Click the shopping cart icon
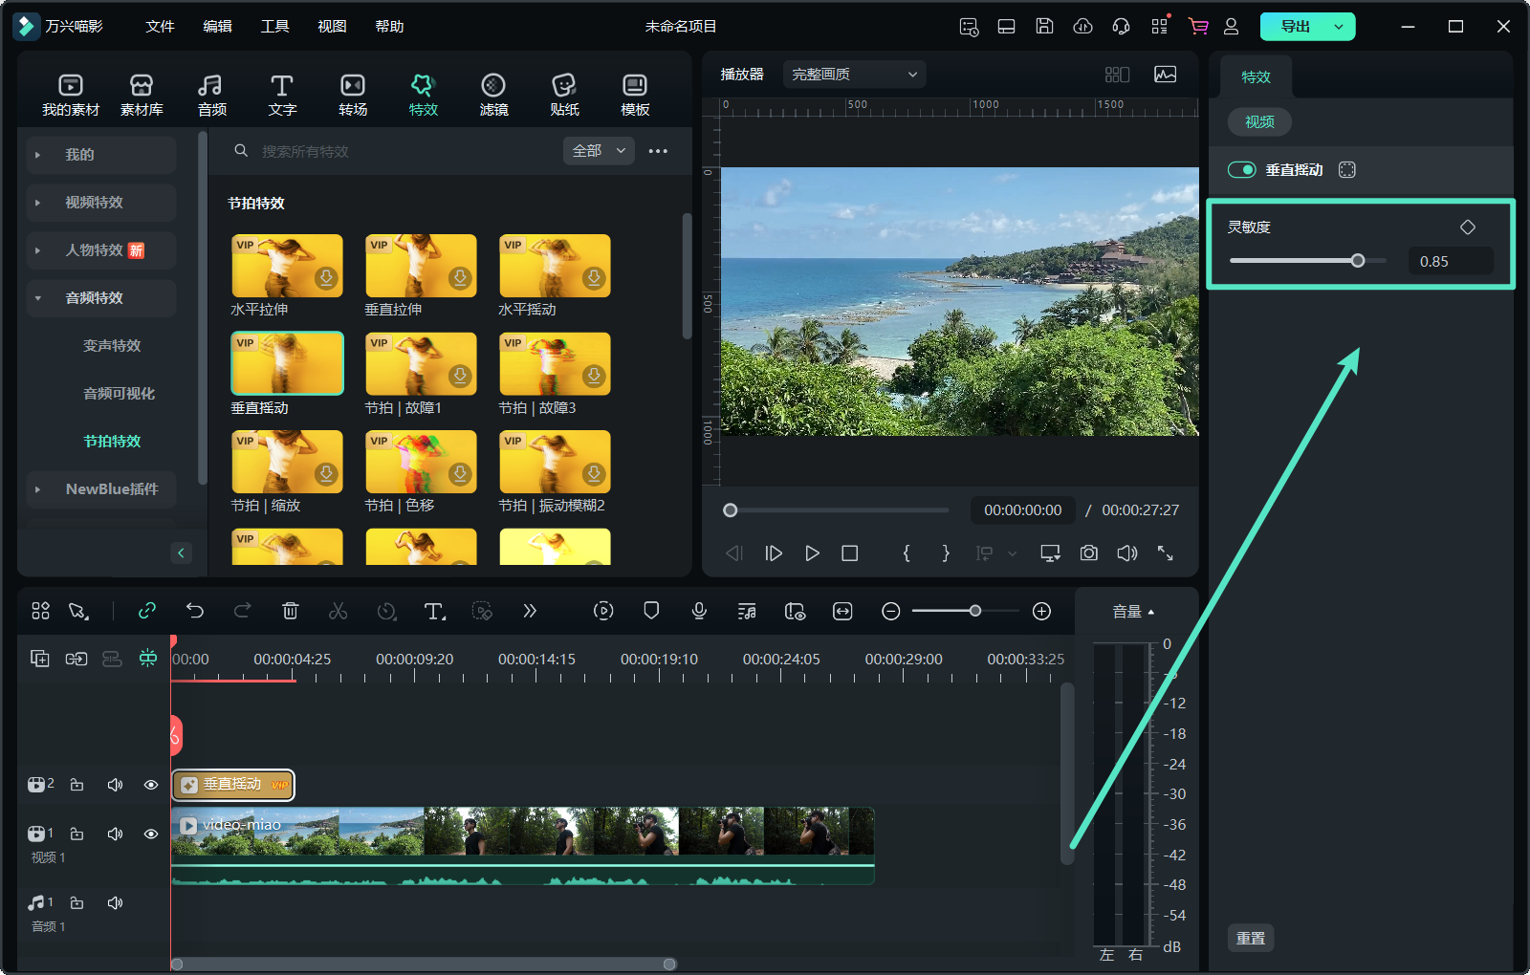 tap(1197, 27)
